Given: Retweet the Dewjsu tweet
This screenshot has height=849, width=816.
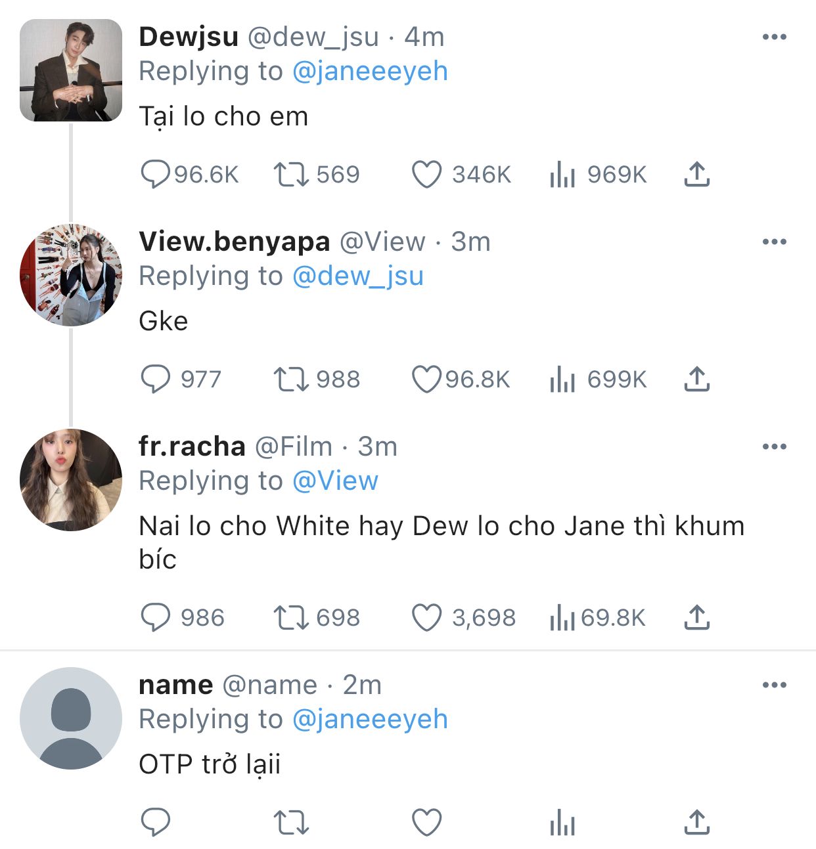Looking at the screenshot, I should [290, 175].
